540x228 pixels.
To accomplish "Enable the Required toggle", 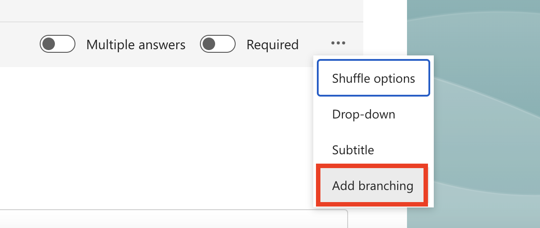I will (x=217, y=44).
